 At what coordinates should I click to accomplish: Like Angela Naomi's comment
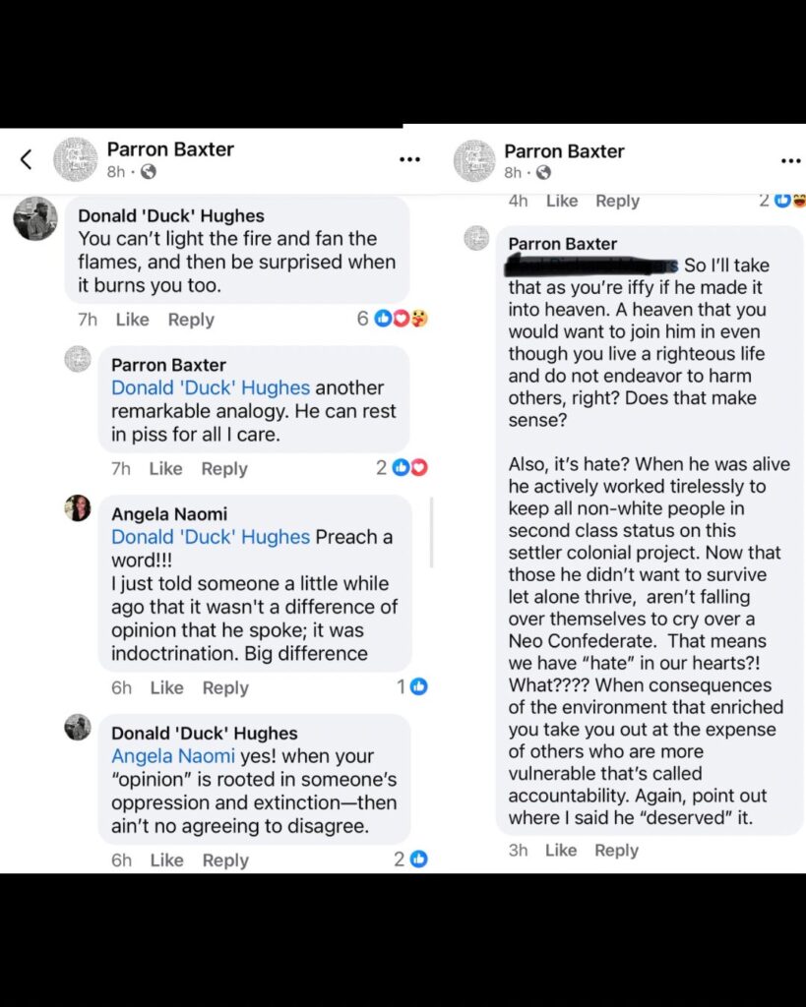click(x=166, y=687)
